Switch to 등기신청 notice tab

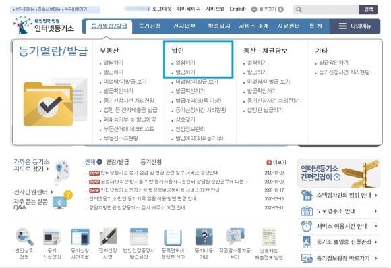pos(151,162)
